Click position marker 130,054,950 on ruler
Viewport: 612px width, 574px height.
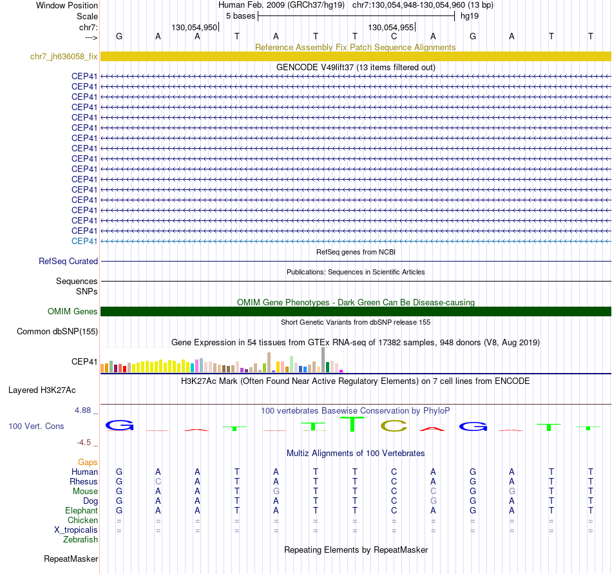click(195, 27)
